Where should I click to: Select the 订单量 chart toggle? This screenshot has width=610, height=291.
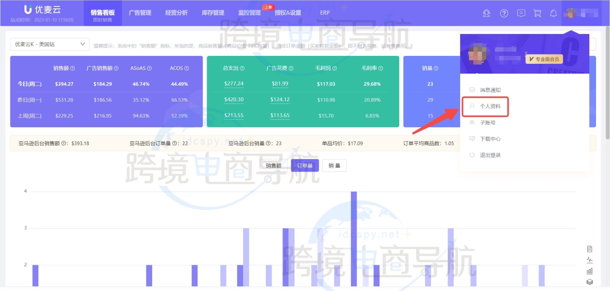(305, 166)
